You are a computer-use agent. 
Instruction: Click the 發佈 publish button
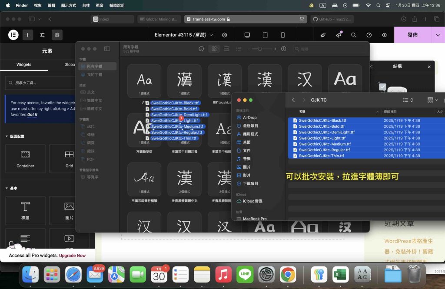(412, 35)
